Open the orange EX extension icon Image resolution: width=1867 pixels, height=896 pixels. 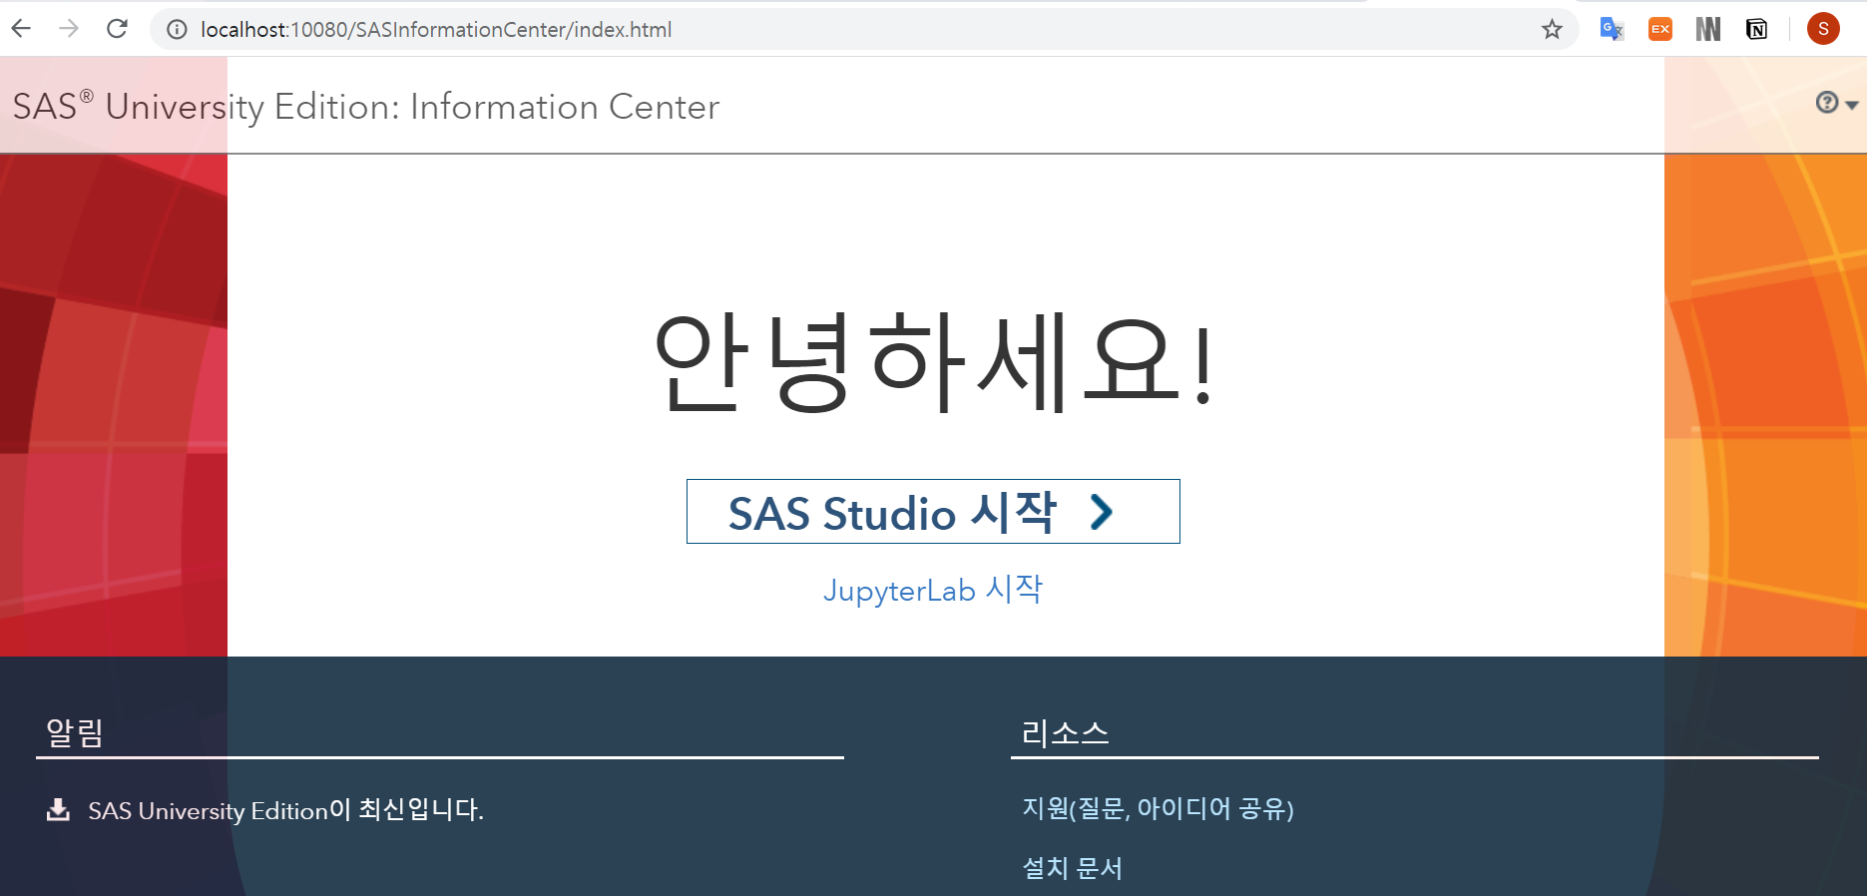1660,29
